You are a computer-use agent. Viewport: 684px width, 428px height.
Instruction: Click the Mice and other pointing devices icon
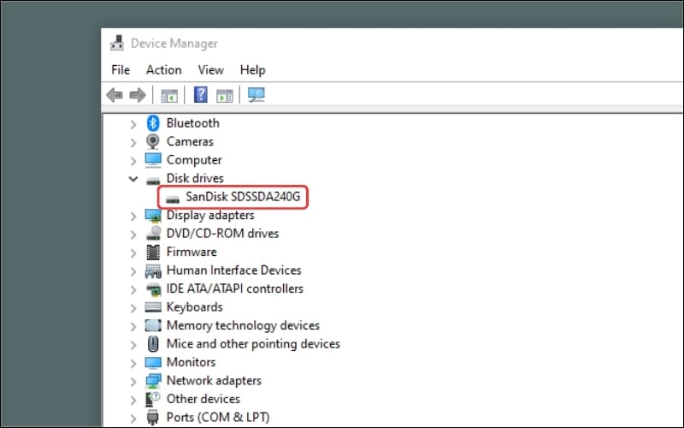point(154,344)
